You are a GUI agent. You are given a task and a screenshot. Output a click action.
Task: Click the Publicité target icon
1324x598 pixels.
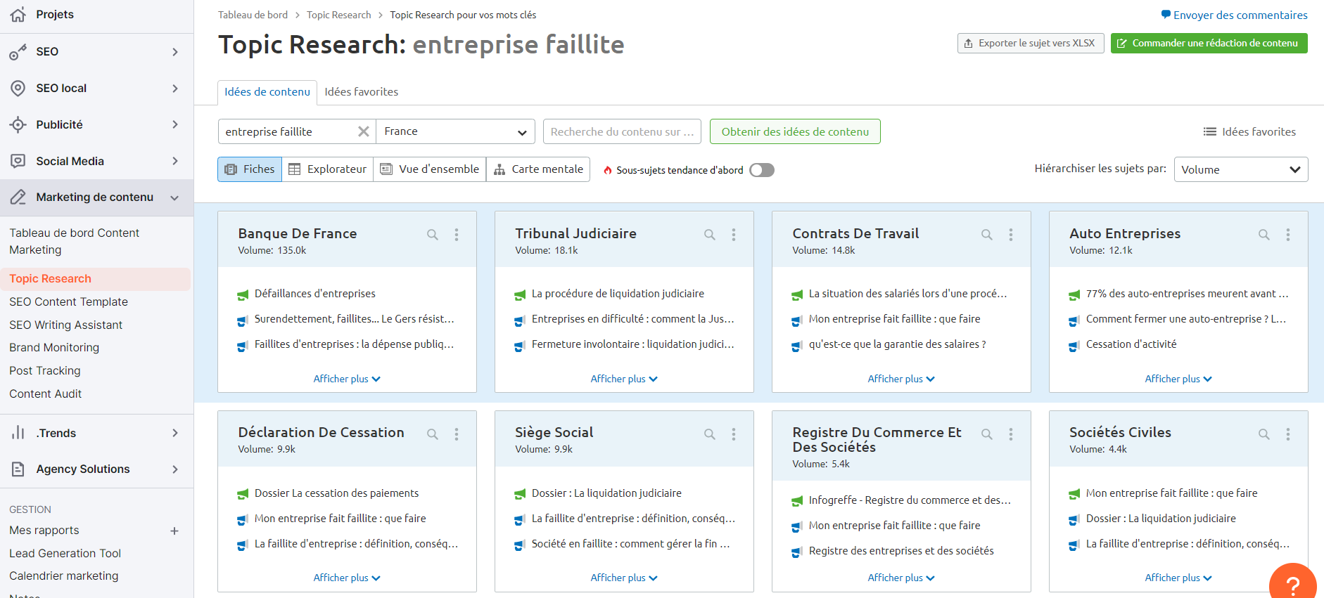pyautogui.click(x=18, y=125)
